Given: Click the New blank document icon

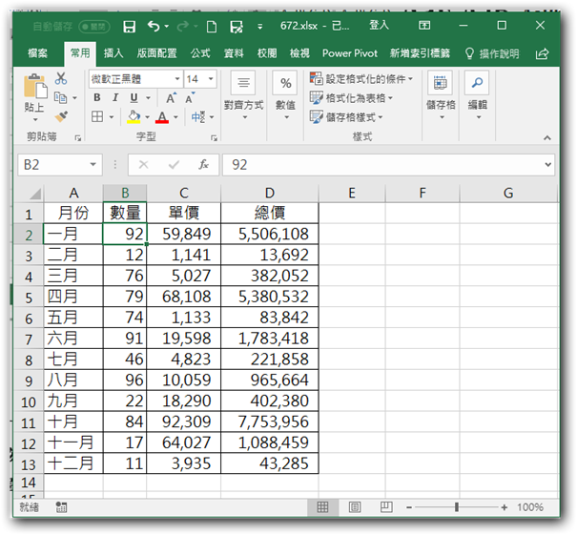Looking at the screenshot, I should coord(211,27).
